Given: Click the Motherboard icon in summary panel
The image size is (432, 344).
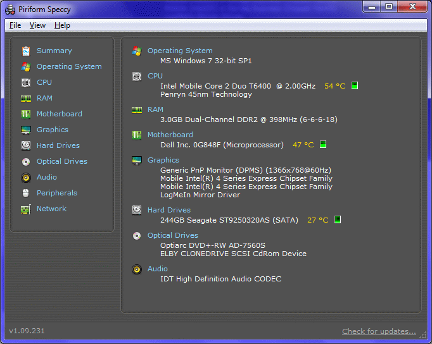Looking at the screenshot, I should coord(137,135).
